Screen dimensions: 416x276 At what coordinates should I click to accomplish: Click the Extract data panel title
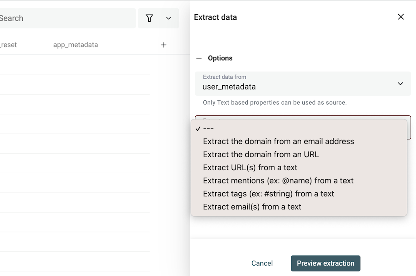pos(215,17)
